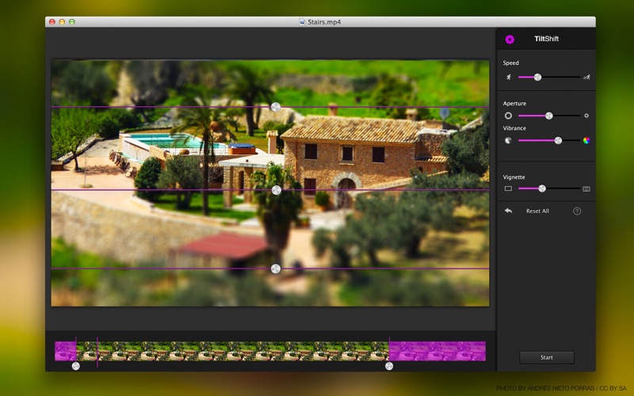Select the lower blur boundary line handle
Image resolution: width=634 pixels, height=396 pixels.
point(276,268)
